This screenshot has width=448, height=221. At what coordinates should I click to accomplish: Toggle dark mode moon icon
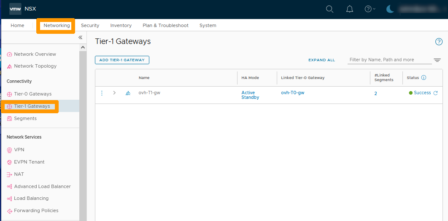coord(390,9)
